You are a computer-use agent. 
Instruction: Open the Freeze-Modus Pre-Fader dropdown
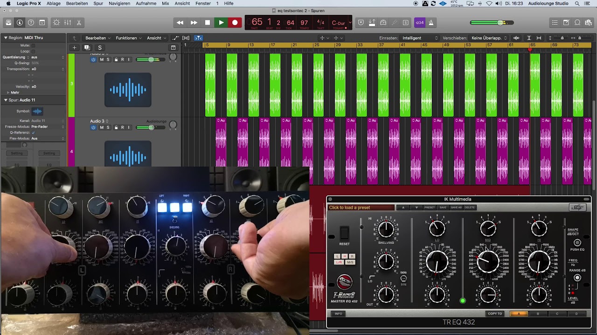pos(48,127)
